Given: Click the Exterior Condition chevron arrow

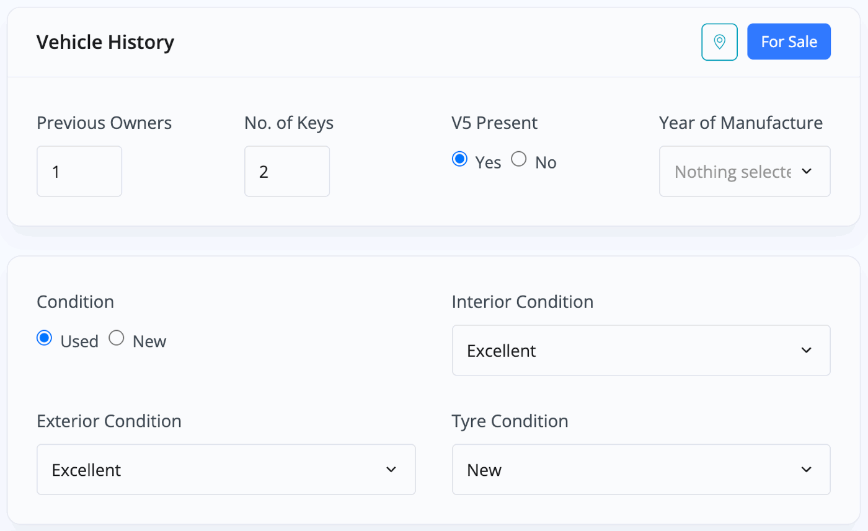Looking at the screenshot, I should click(391, 469).
